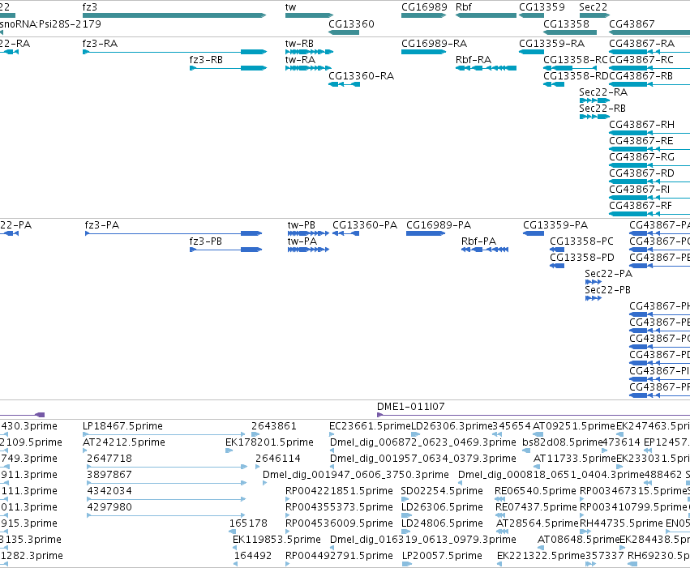The width and height of the screenshot is (690, 568).
Task: Click the Rbf-RA transcript
Action: pos(486,68)
